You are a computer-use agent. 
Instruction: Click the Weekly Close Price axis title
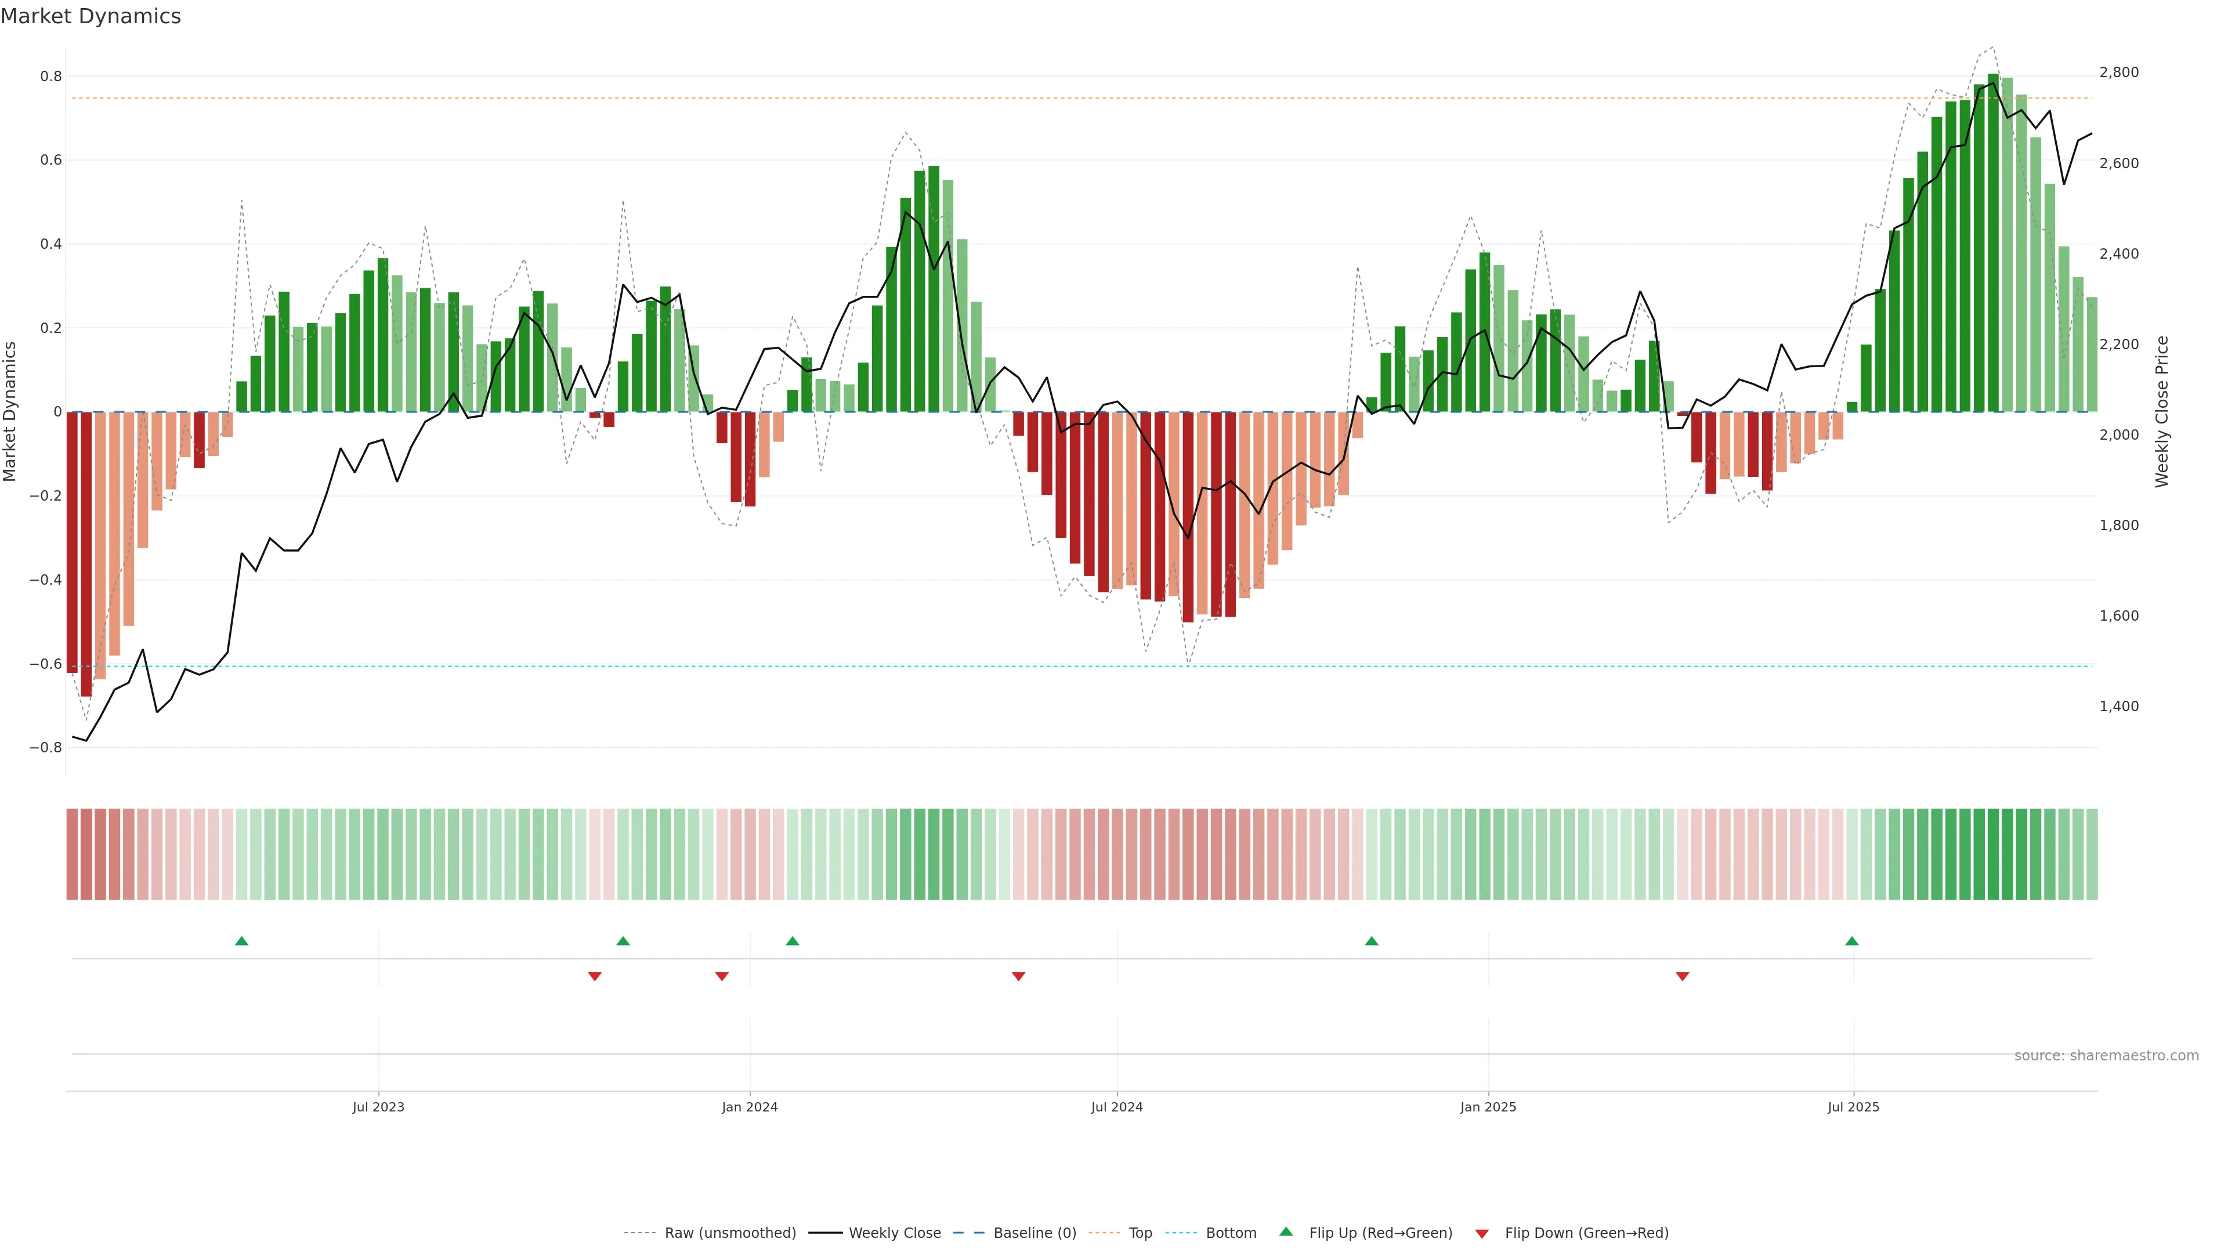point(2162,412)
